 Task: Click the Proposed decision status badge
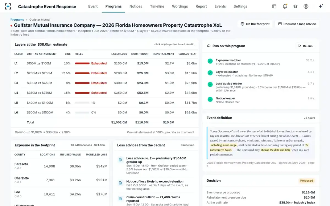(x=307, y=181)
